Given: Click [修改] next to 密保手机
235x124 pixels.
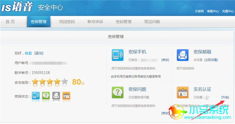Looking at the screenshot, I should 165,60.
